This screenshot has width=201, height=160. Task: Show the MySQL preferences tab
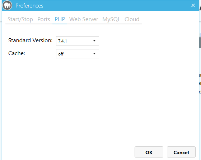point(111,19)
